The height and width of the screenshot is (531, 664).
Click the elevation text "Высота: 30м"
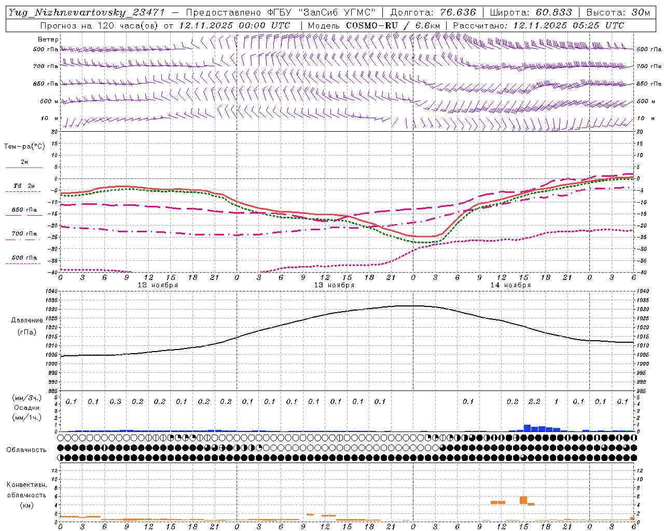click(x=618, y=12)
